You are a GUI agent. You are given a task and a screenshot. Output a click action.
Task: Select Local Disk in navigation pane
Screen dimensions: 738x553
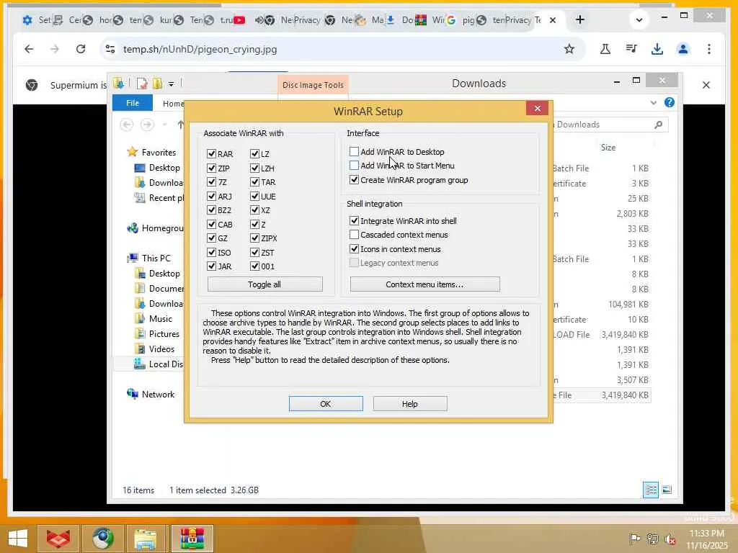click(x=166, y=364)
